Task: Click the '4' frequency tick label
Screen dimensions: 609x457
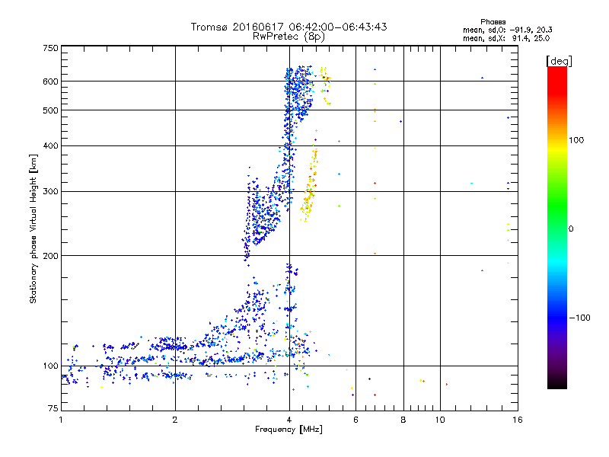Action: [289, 420]
